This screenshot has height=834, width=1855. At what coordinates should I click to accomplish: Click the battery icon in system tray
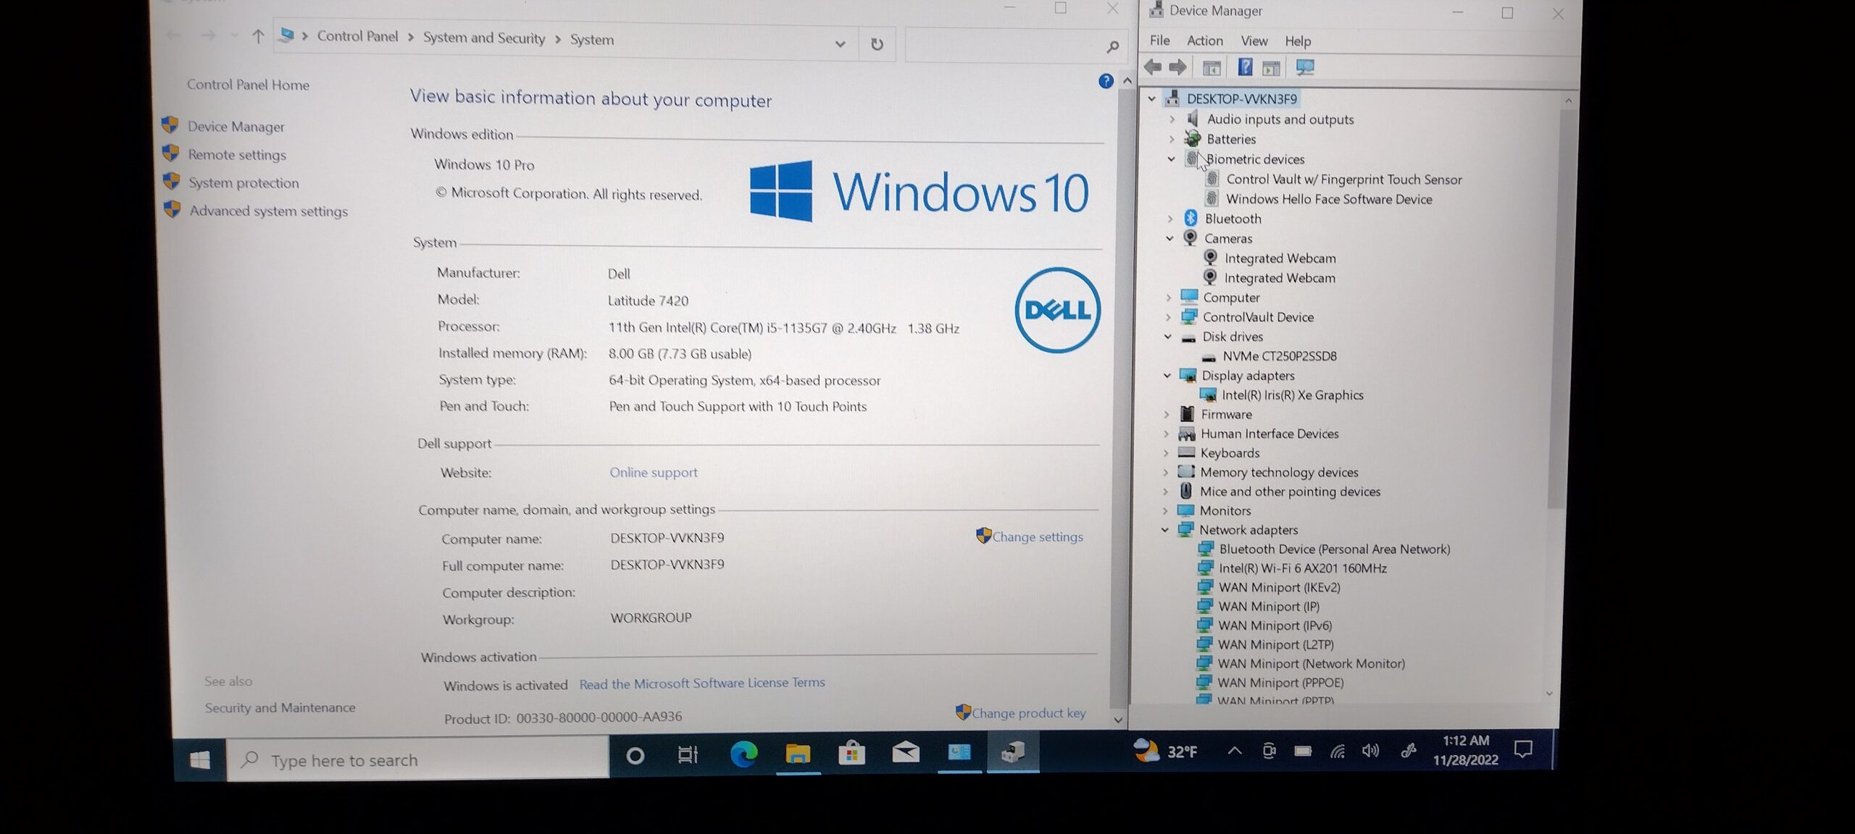pos(1303,751)
